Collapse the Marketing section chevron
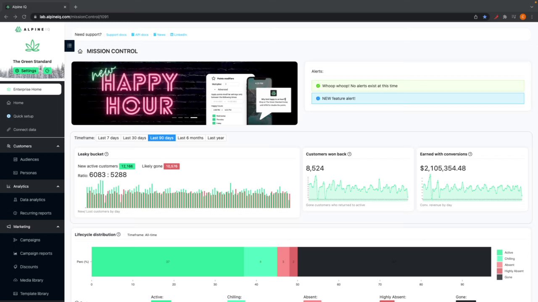Screen dimensions: 538x302 (58, 226)
